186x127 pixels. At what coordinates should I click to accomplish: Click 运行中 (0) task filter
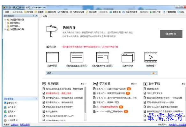tap(10, 107)
